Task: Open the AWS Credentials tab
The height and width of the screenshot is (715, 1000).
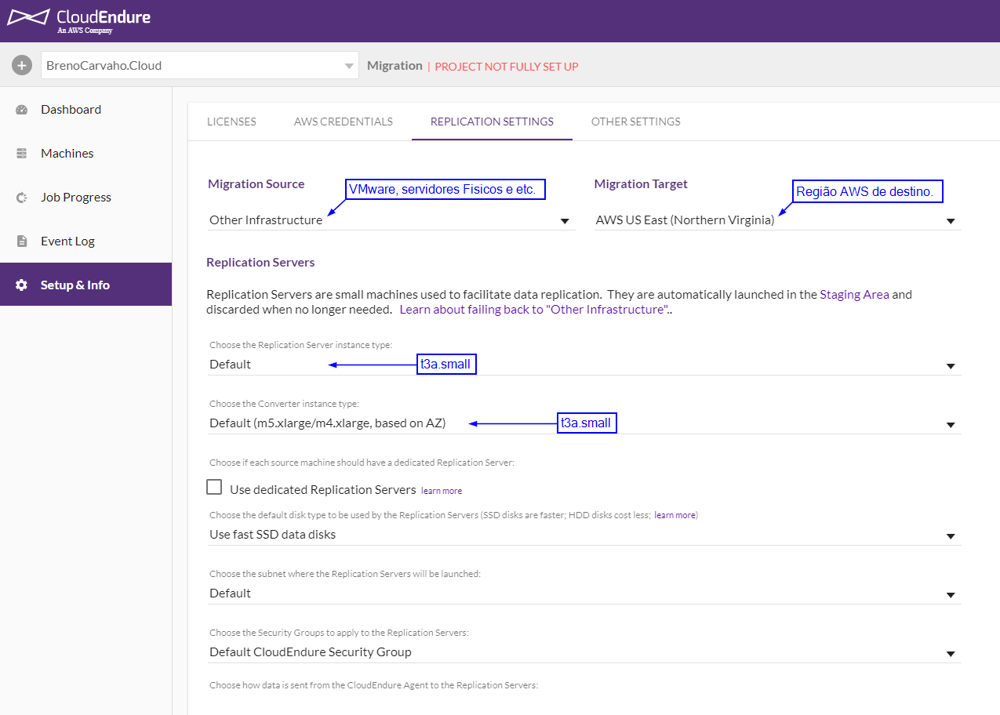Action: pyautogui.click(x=344, y=122)
